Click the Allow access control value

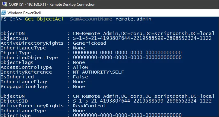pos(81,67)
